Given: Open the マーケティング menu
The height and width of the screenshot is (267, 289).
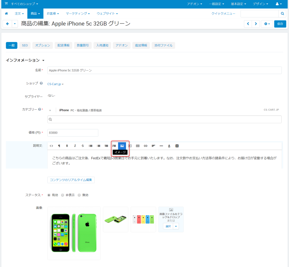Looking at the screenshot, I should [x=77, y=14].
